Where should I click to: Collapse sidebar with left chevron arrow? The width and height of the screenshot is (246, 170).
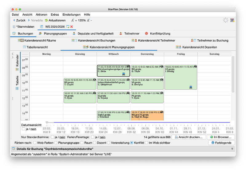point(12,53)
